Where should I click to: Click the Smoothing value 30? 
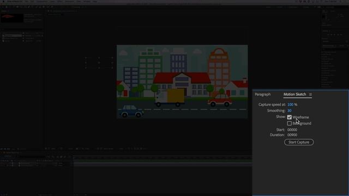pos(290,111)
